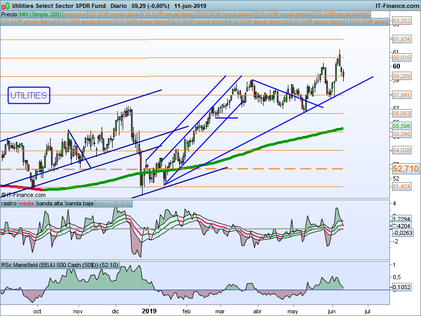Image resolution: width=421 pixels, height=316 pixels.
Task: Click the 0,1052 Mansfield value tag
Action: (402, 287)
